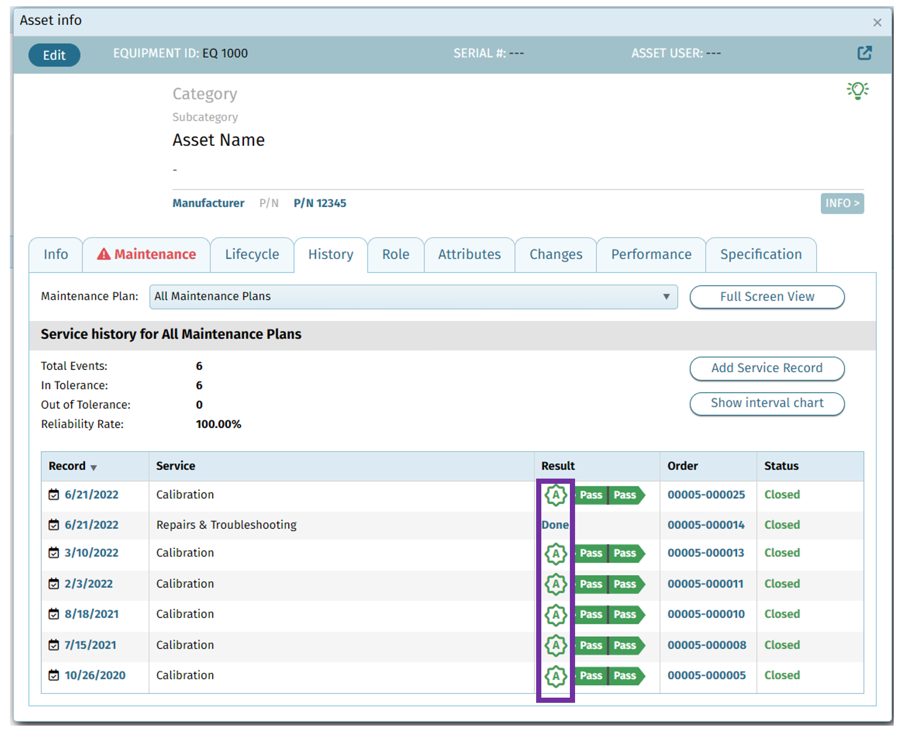Viewport: 901px width, 735px height.
Task: Open the History tab
Action: (331, 254)
